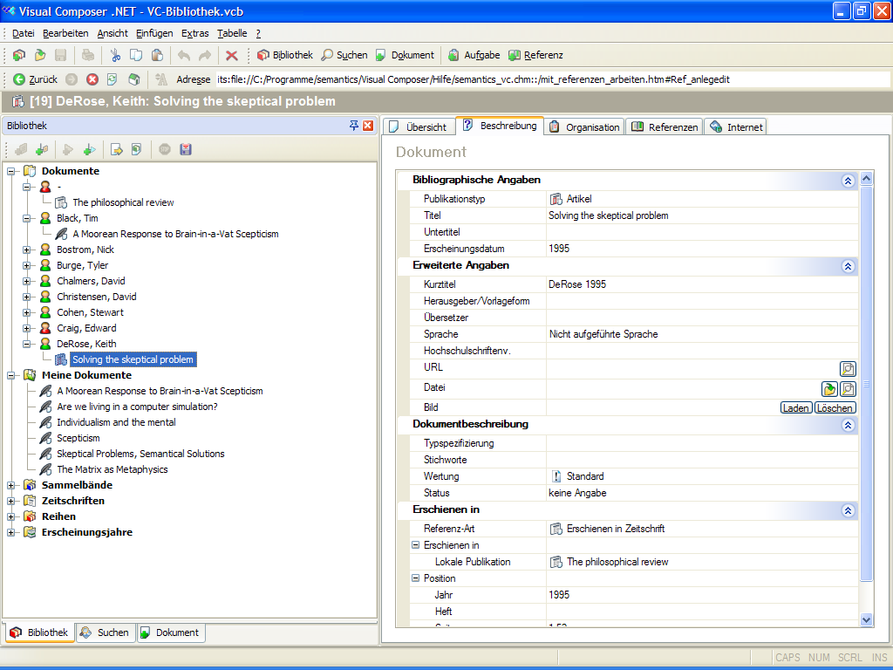Click the Paste clipboard icon in toolbar
Screen dimensions: 893x670
pyautogui.click(x=157, y=55)
